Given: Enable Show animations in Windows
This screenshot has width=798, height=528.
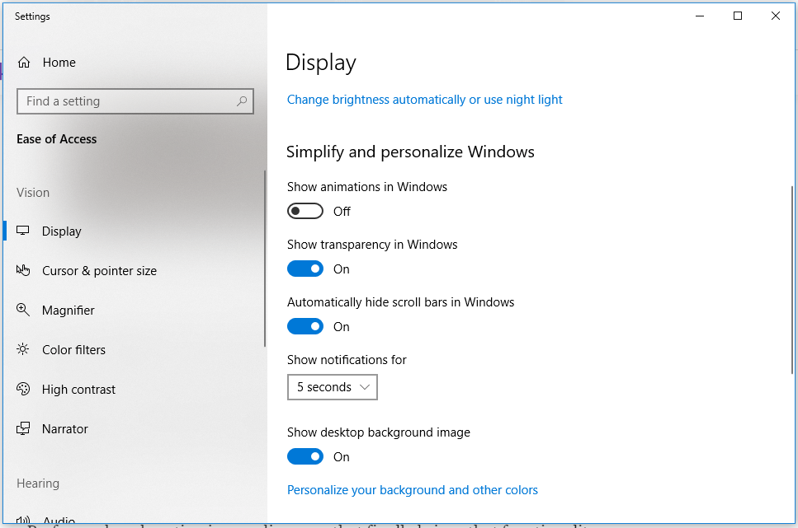Looking at the screenshot, I should (x=305, y=211).
